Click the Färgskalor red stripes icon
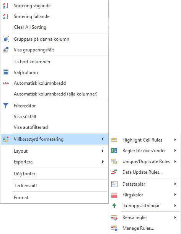 pyautogui.click(x=114, y=195)
